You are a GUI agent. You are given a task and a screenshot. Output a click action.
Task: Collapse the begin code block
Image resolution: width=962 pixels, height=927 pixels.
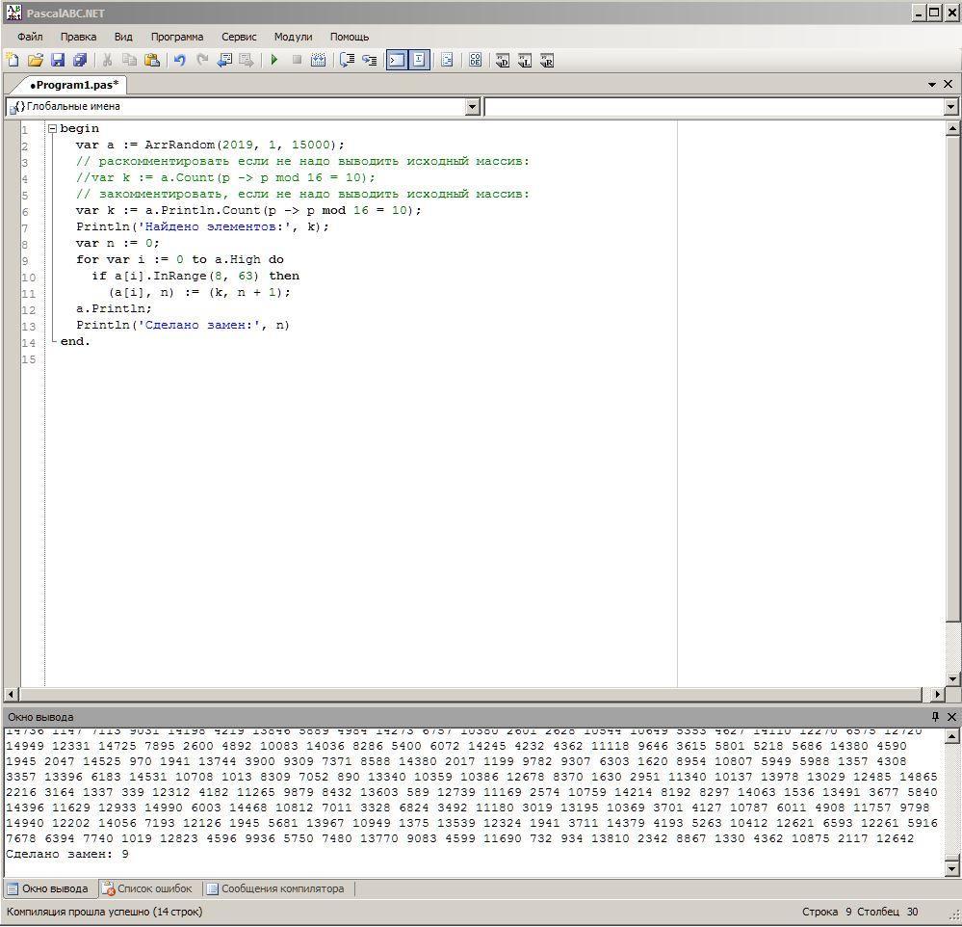click(x=52, y=128)
